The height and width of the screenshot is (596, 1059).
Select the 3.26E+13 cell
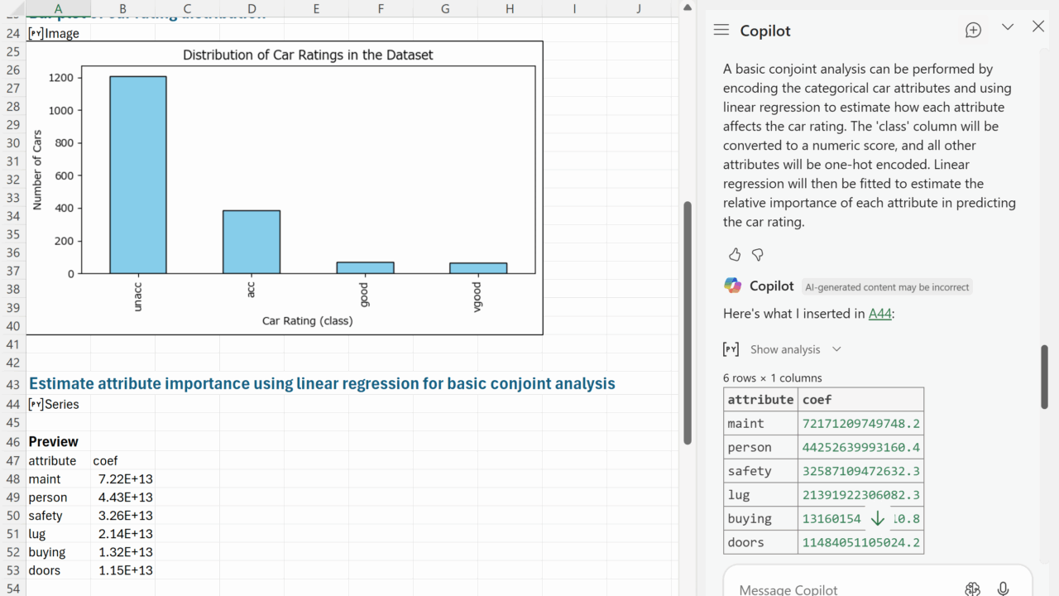[122, 516]
